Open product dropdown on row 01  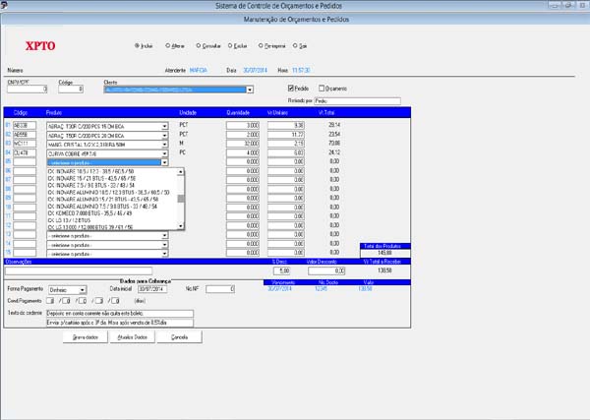tap(165, 126)
